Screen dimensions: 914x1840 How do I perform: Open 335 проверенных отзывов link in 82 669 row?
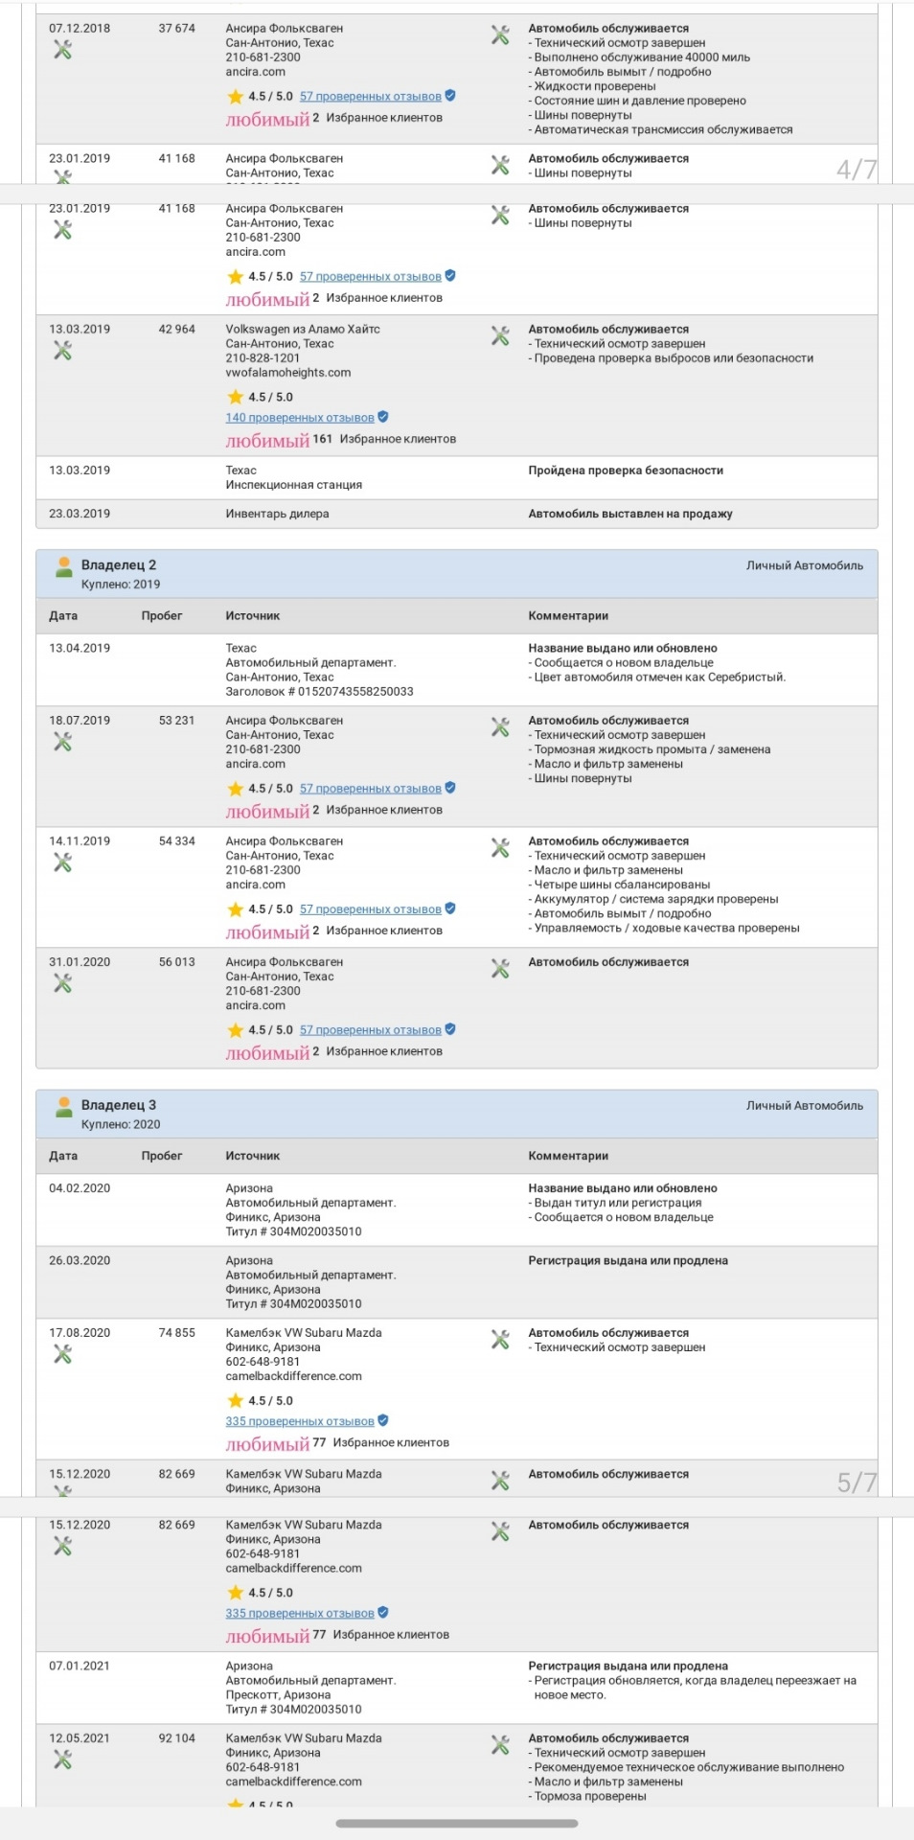pos(300,1613)
